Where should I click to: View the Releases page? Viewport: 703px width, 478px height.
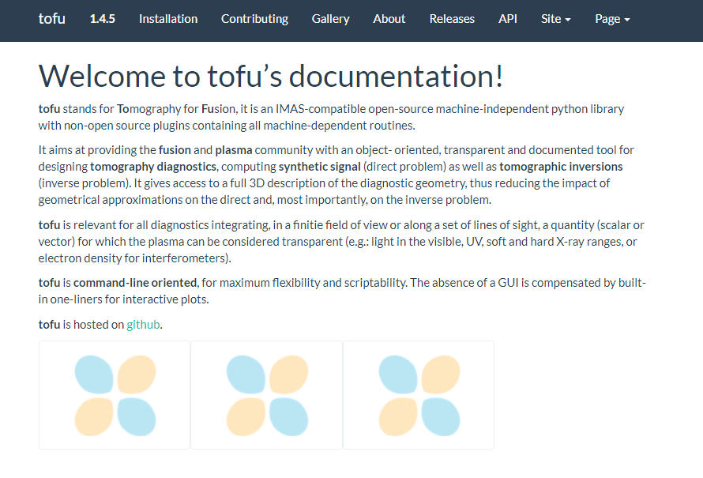452,19
